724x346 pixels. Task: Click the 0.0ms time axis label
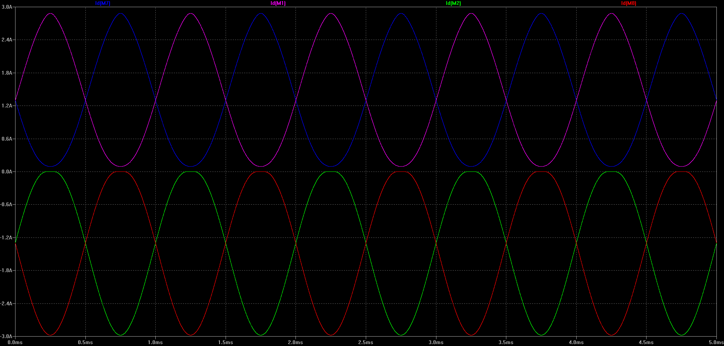pyautogui.click(x=15, y=343)
